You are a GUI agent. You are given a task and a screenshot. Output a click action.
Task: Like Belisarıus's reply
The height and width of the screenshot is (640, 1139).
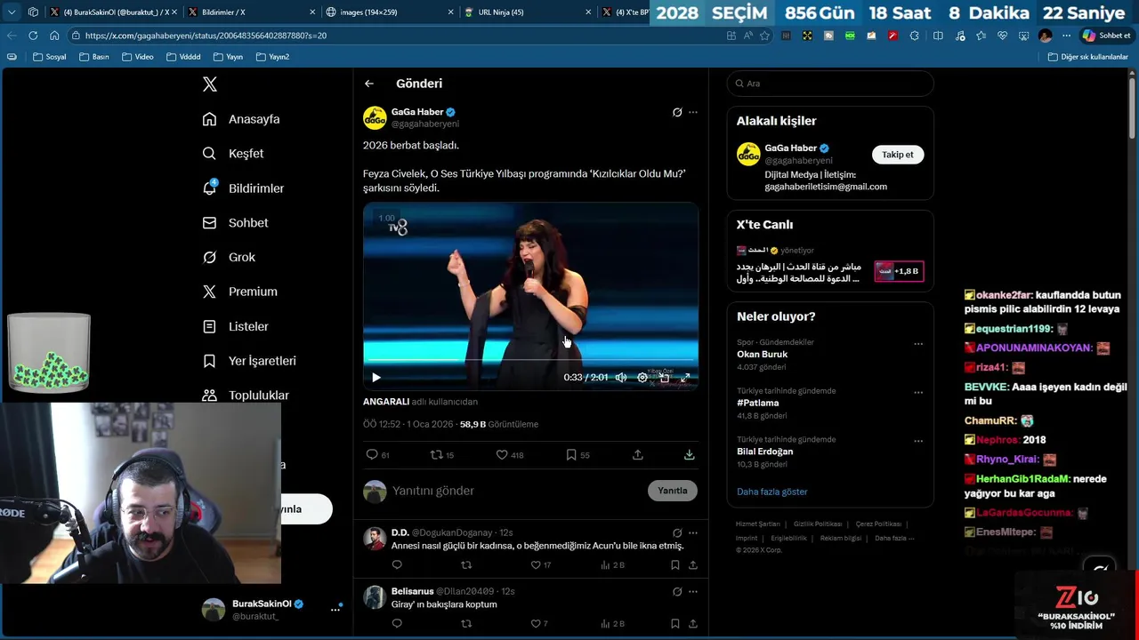pos(539,624)
